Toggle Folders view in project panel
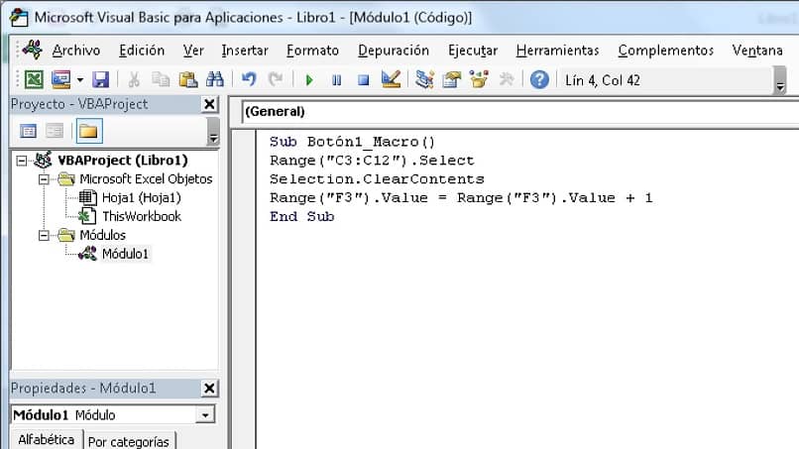Viewport: 799px width, 449px height. coord(88,132)
